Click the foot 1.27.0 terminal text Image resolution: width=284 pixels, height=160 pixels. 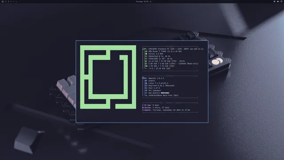154,88
